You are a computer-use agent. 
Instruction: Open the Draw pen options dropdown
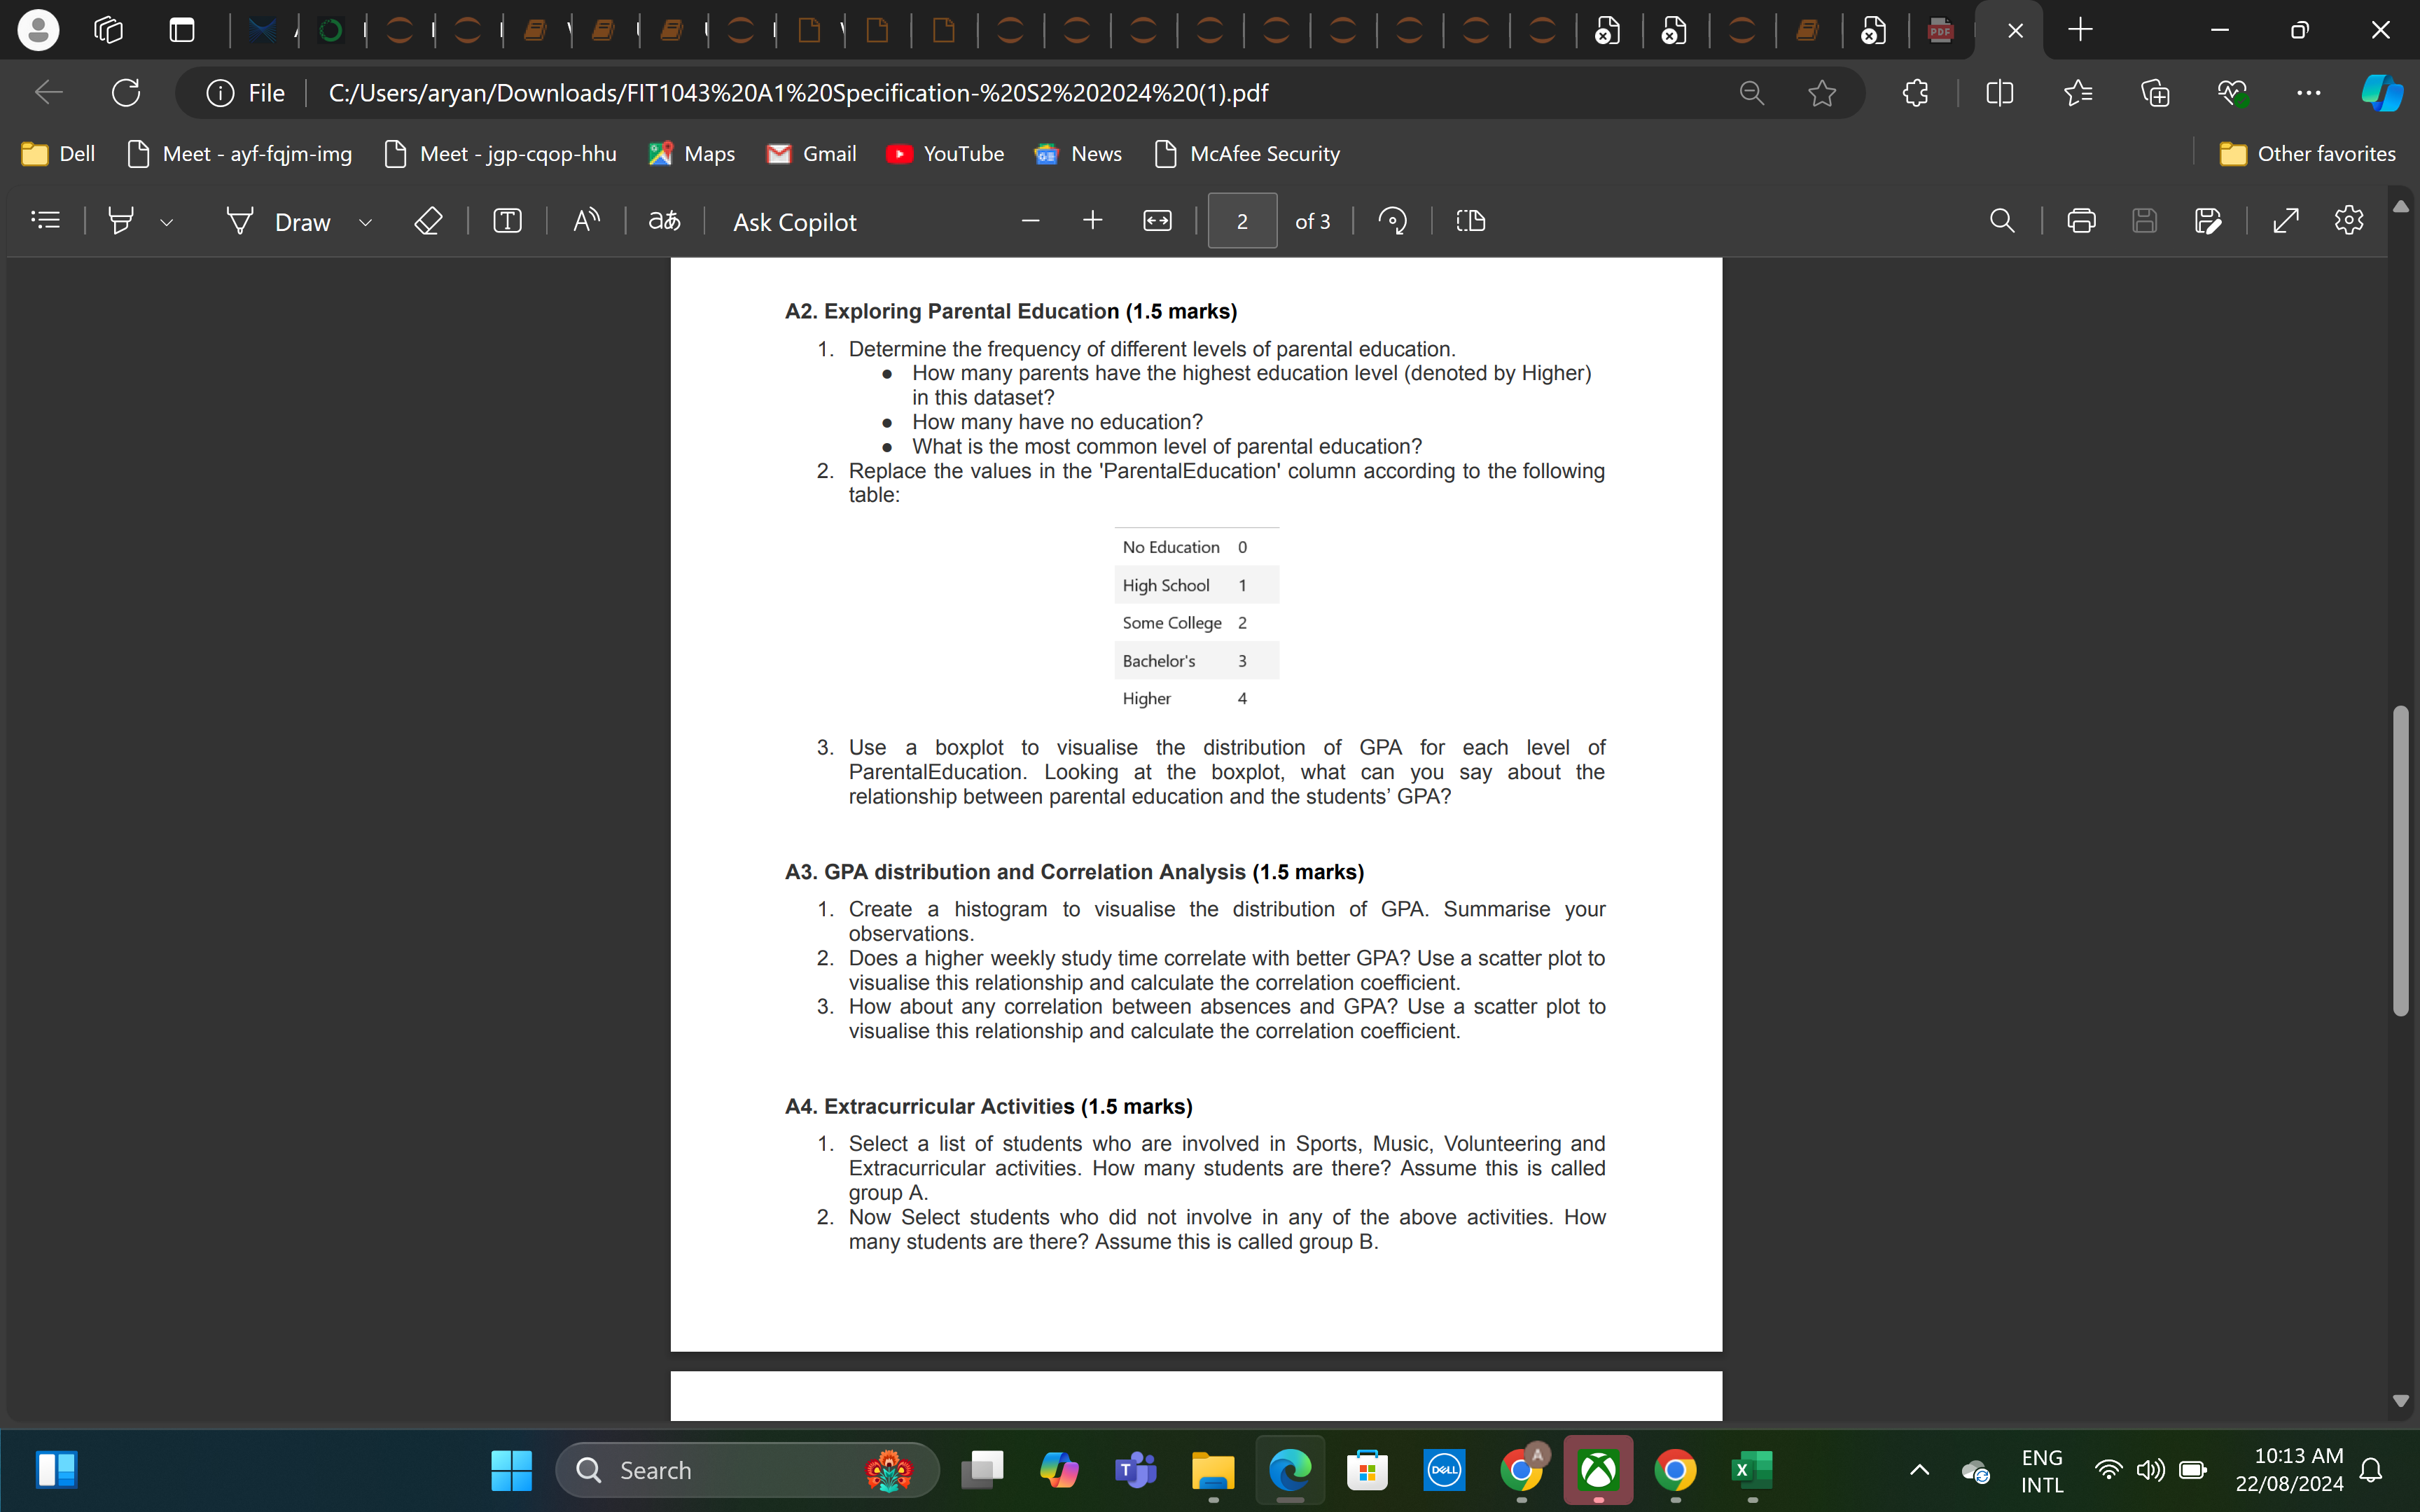tap(364, 220)
